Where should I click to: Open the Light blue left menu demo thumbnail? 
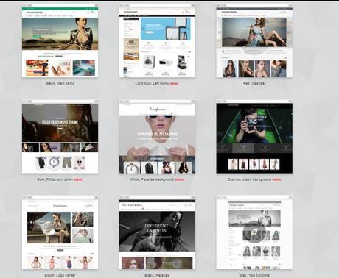pos(157,40)
